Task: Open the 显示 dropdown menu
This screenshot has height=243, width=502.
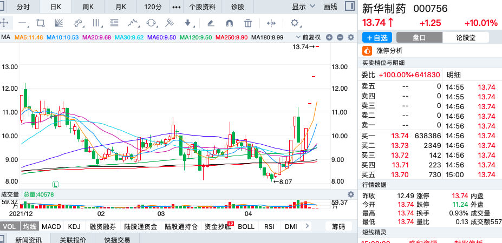Action: pos(303,6)
